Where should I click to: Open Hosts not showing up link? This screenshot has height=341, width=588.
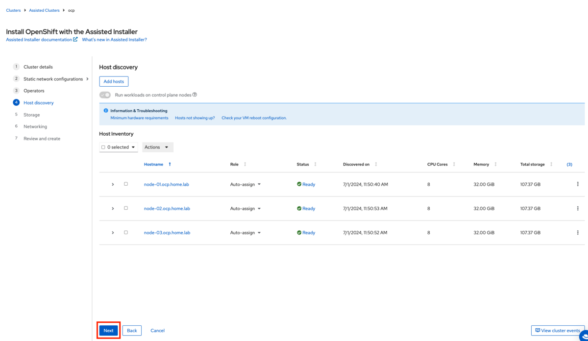point(195,118)
